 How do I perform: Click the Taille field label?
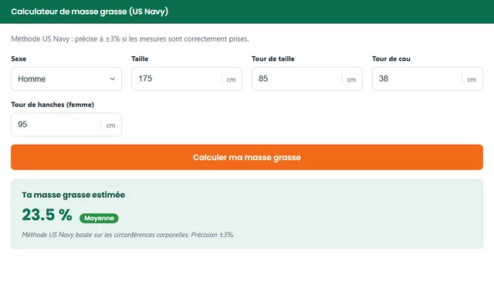(x=140, y=59)
